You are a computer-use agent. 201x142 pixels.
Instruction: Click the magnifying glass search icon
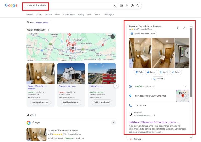point(138,5)
